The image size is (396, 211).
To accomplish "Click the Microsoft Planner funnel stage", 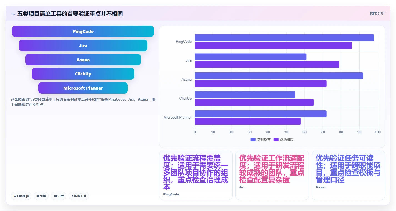I will point(83,88).
